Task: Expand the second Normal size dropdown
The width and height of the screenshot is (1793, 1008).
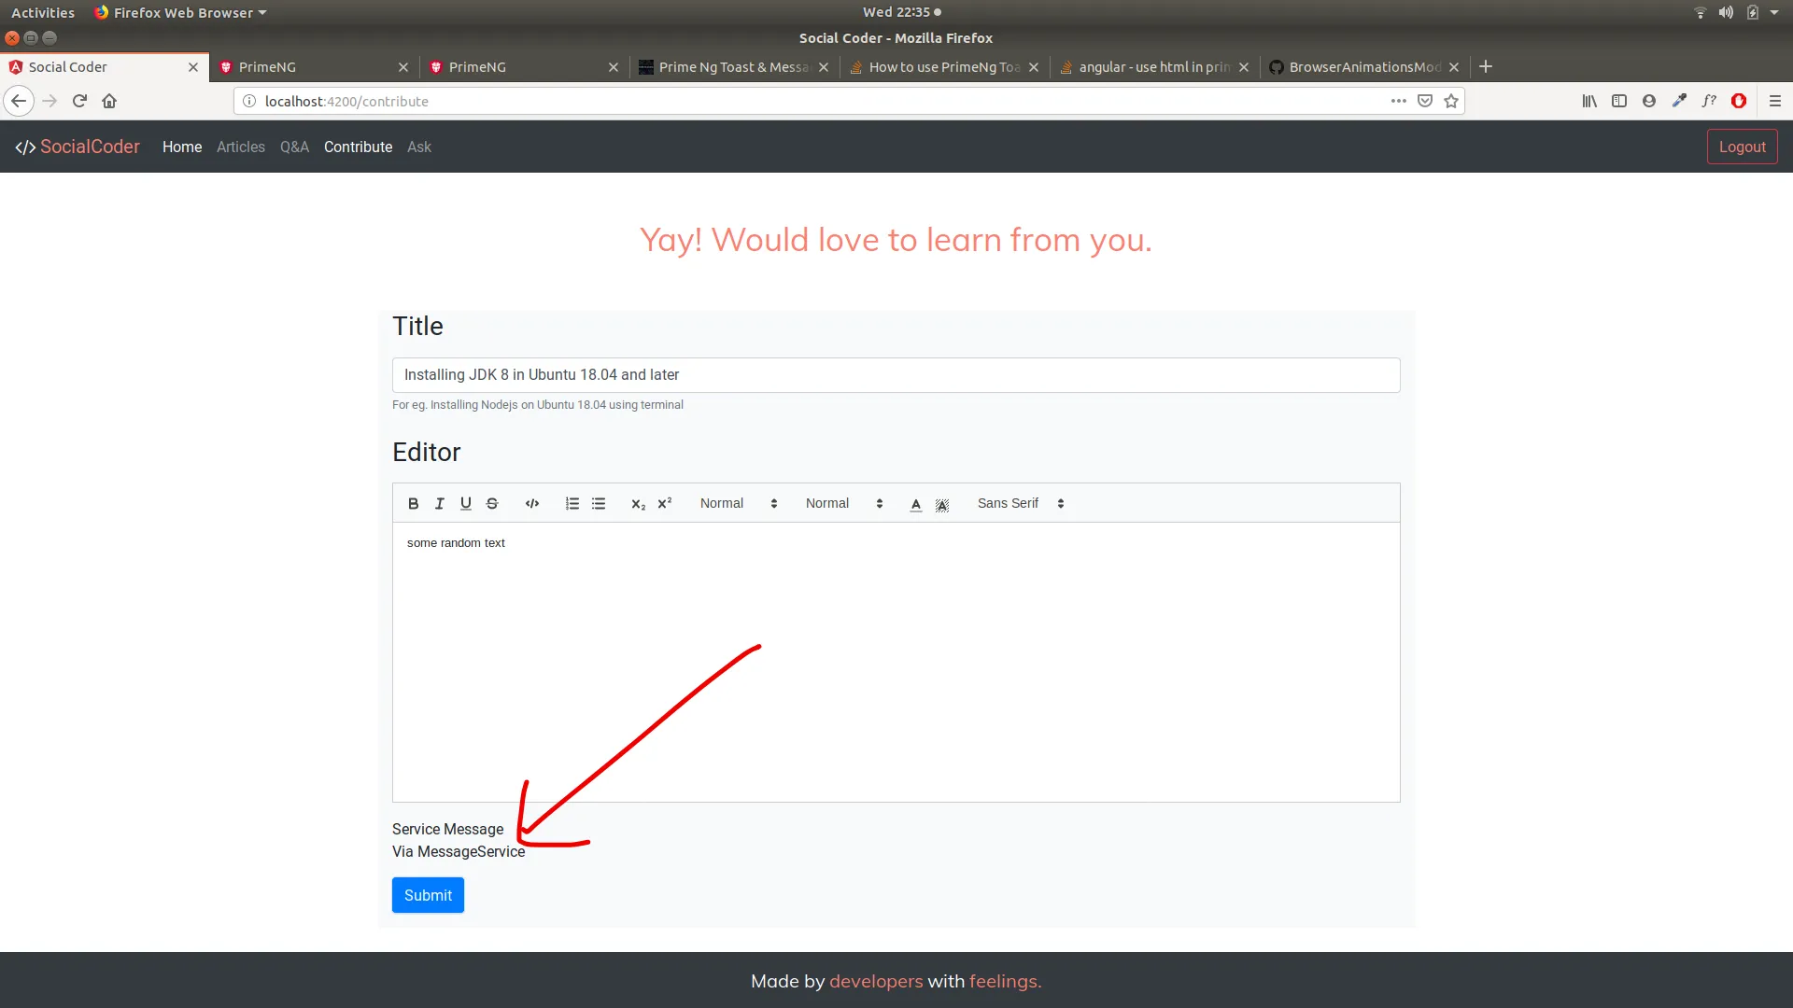Action: click(x=843, y=503)
